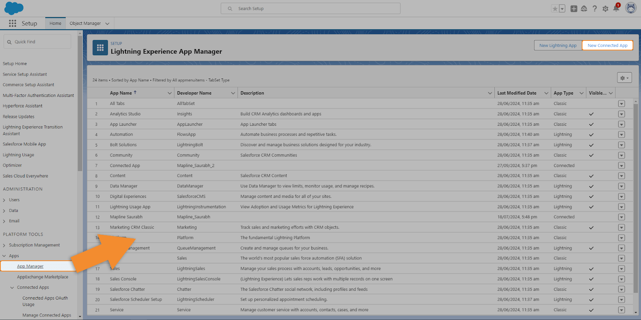
Task: Open row actions for Bolt Solutions
Action: pyautogui.click(x=621, y=145)
